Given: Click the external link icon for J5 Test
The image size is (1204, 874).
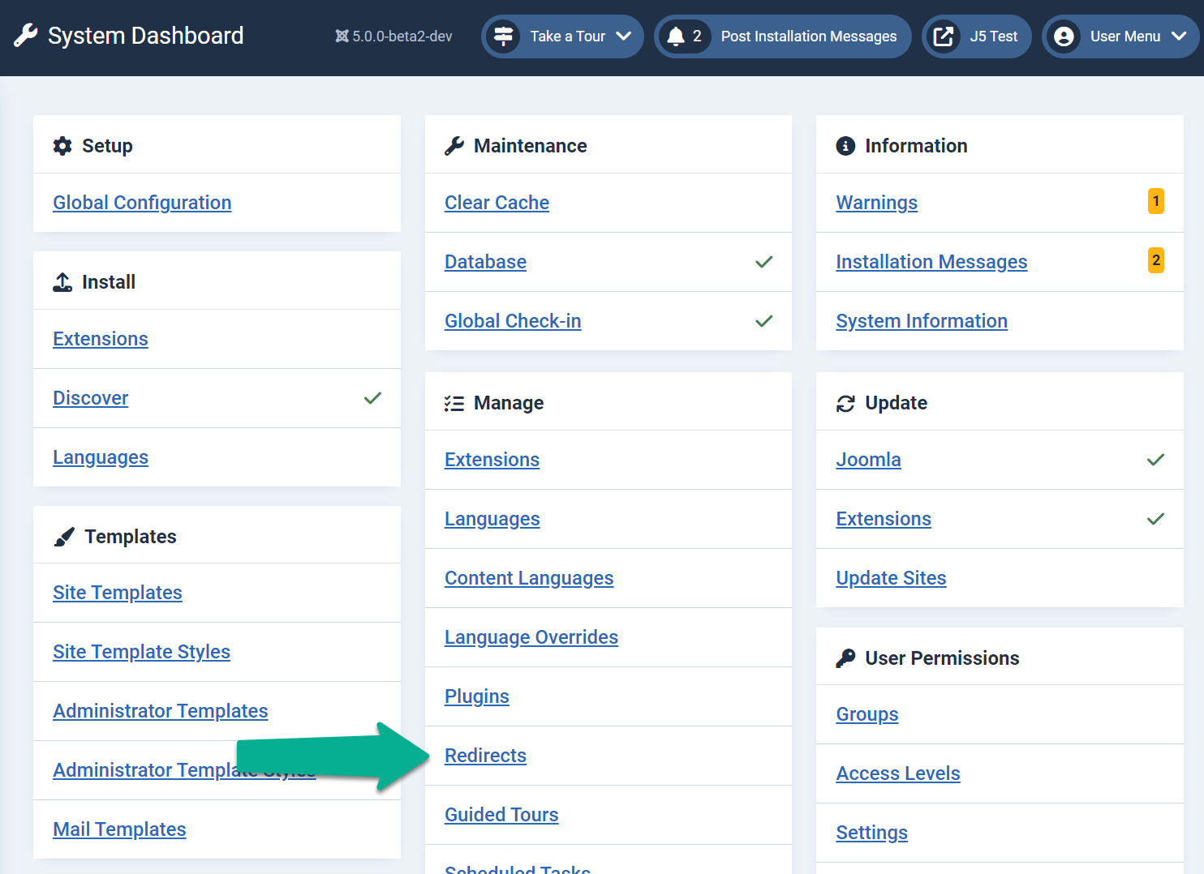Looking at the screenshot, I should point(944,36).
